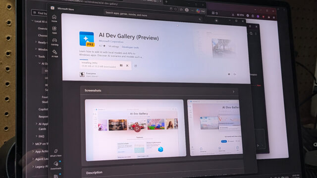Open three-dot menu in background dark window
Screen dimensions: 317x178
tap(256, 34)
